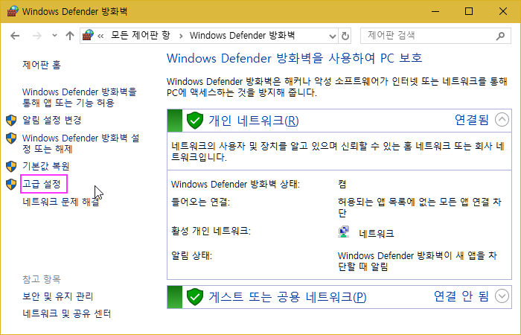Collapse 개인 네트워크 section with round chevron
The width and height of the screenshot is (521, 335).
tap(502, 120)
